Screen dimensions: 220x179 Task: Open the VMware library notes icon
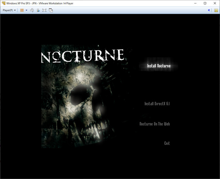[x=216, y=10]
